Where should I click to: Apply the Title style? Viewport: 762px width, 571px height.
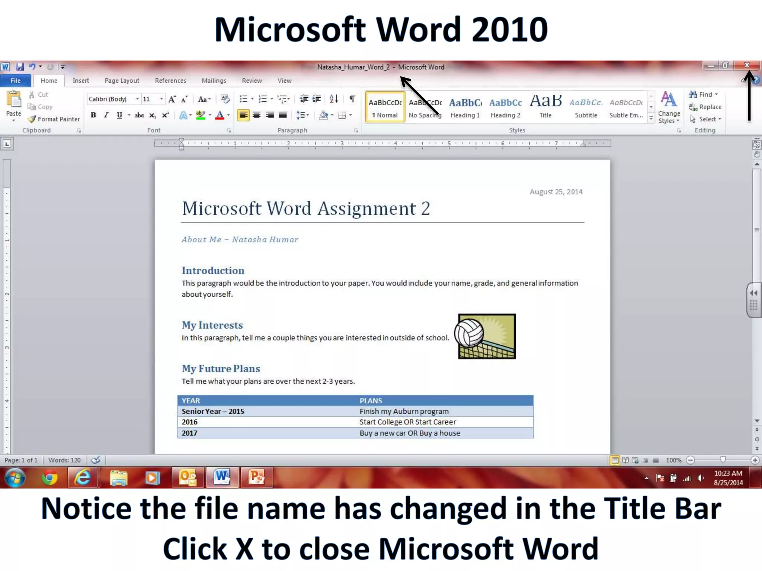click(x=545, y=107)
